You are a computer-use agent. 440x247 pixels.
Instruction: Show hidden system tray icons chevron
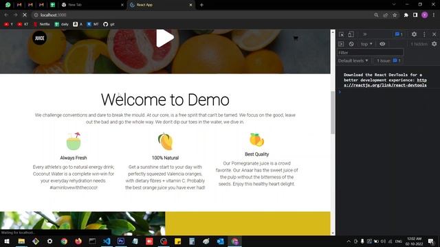point(349,241)
